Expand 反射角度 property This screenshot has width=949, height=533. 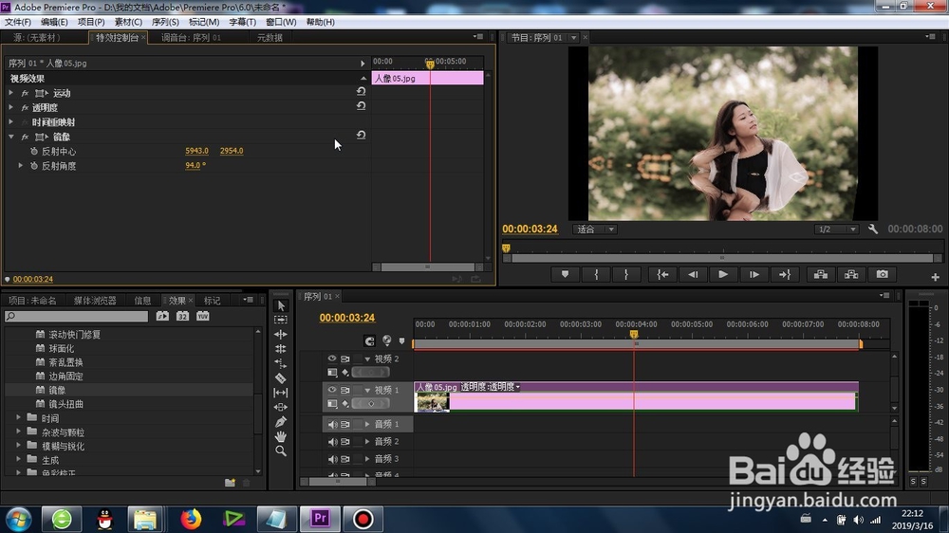21,165
